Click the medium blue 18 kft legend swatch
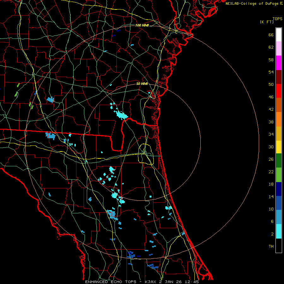Viewport: 284px width, 284px height. [279, 203]
